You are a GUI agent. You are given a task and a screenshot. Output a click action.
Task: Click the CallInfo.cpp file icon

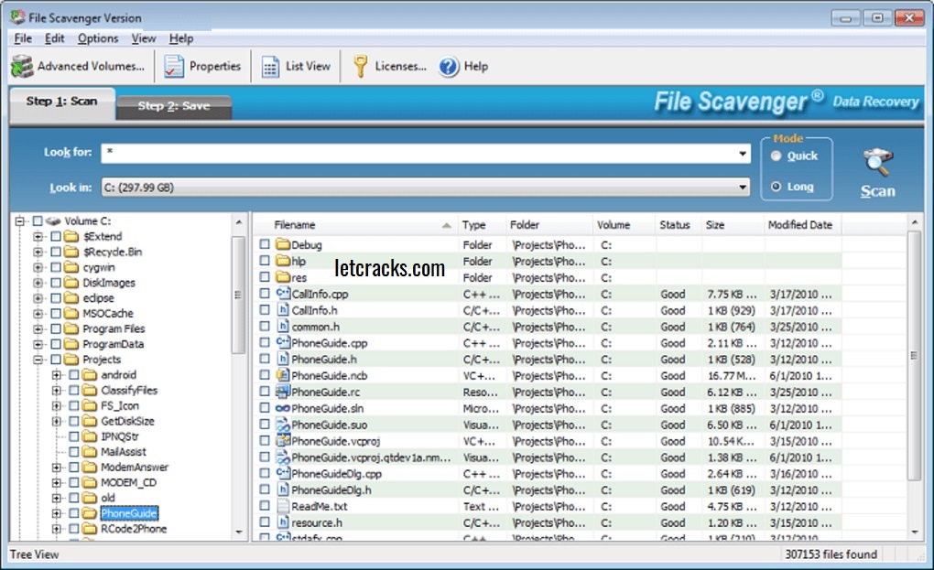[282, 294]
